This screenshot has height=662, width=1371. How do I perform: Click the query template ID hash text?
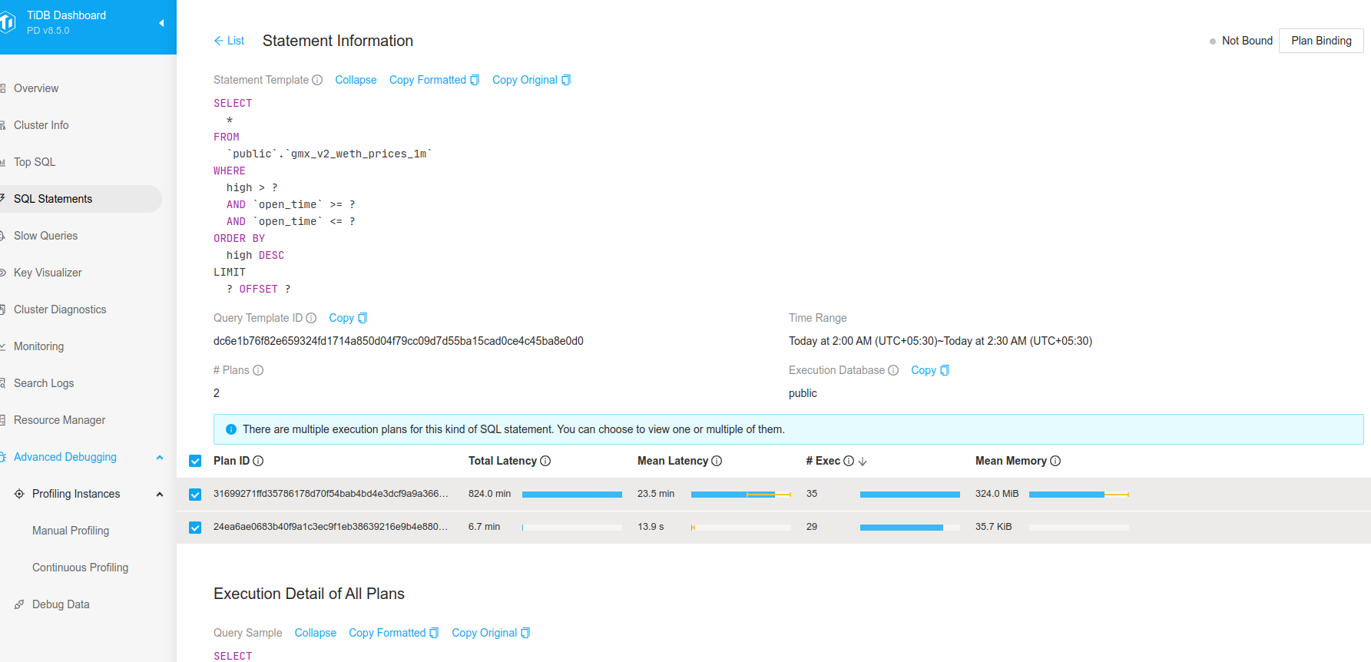[399, 341]
